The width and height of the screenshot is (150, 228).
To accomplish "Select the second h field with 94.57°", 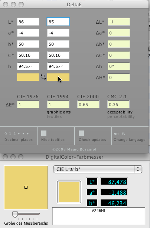I will pos(58,66).
